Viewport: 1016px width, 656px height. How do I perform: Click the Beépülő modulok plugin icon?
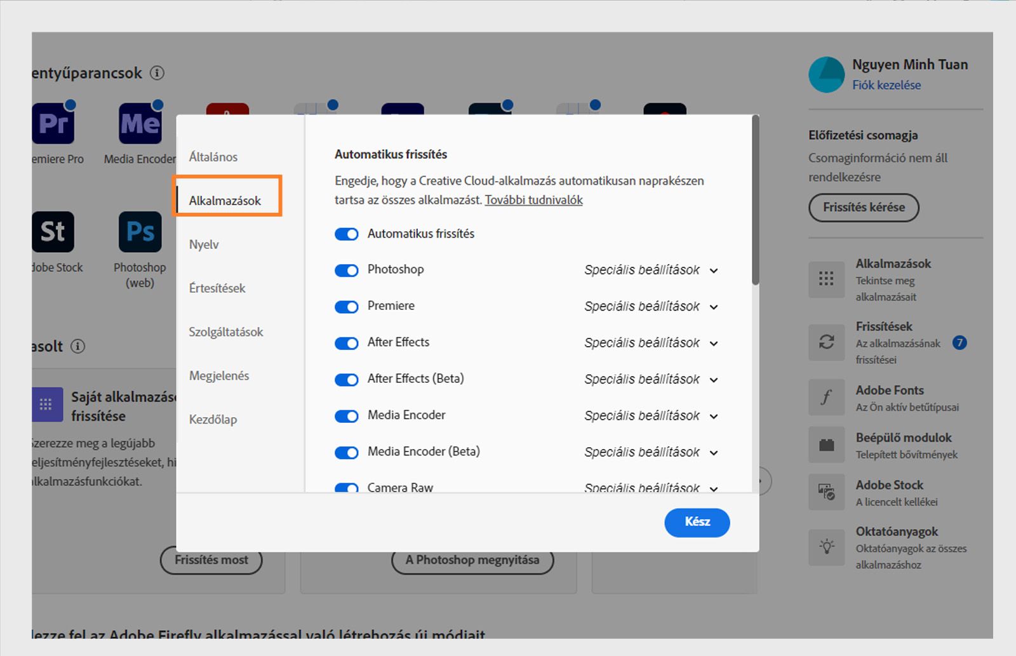point(826,445)
